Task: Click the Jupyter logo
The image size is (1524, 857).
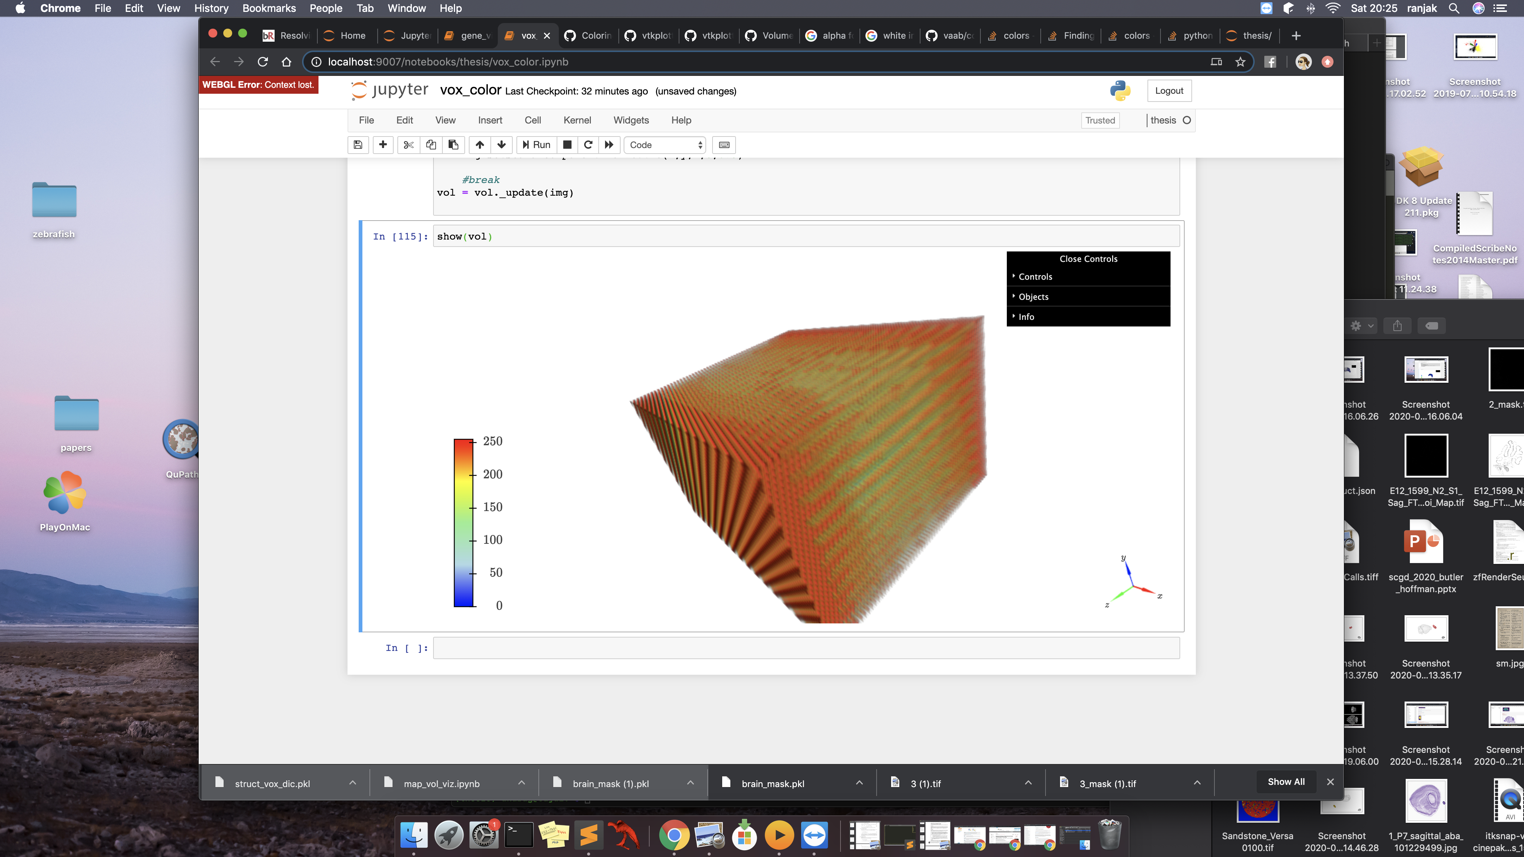Action: (x=390, y=90)
